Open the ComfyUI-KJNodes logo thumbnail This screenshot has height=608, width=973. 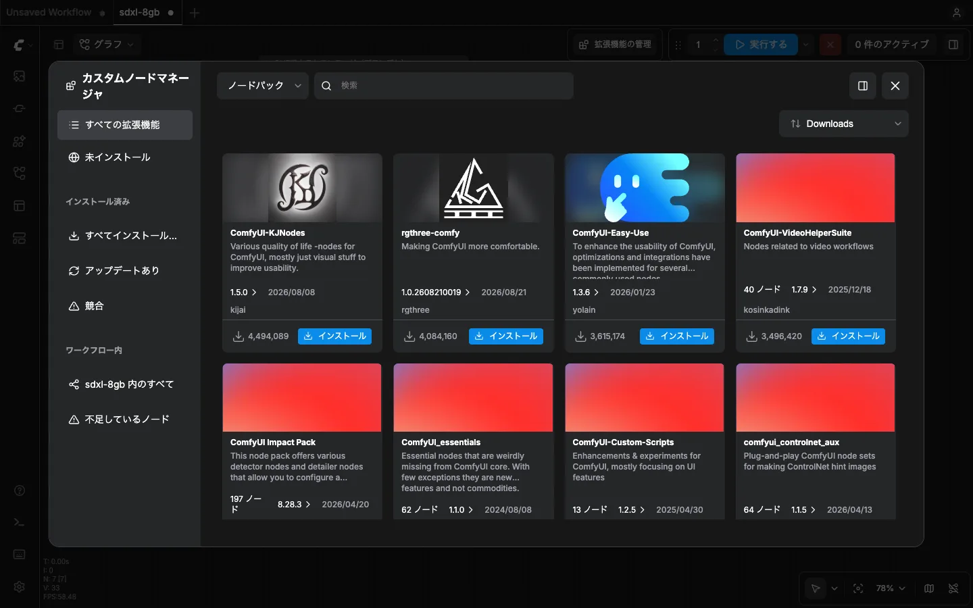point(302,188)
